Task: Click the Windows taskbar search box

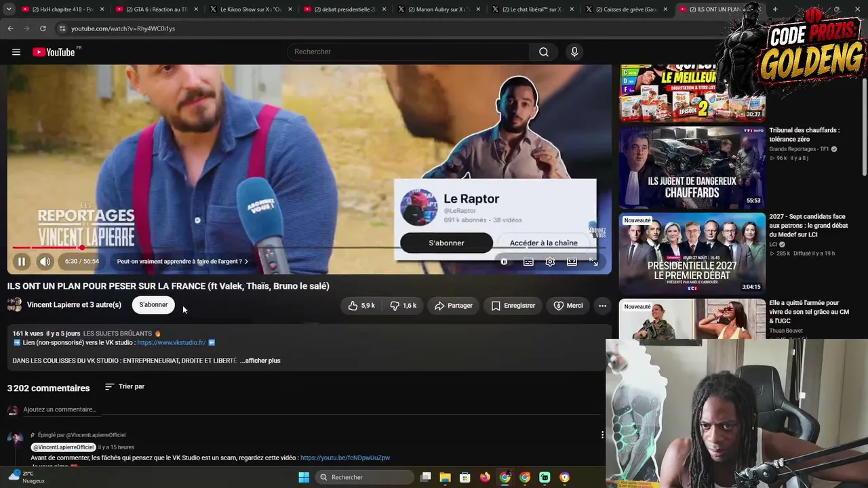Action: coord(363,477)
